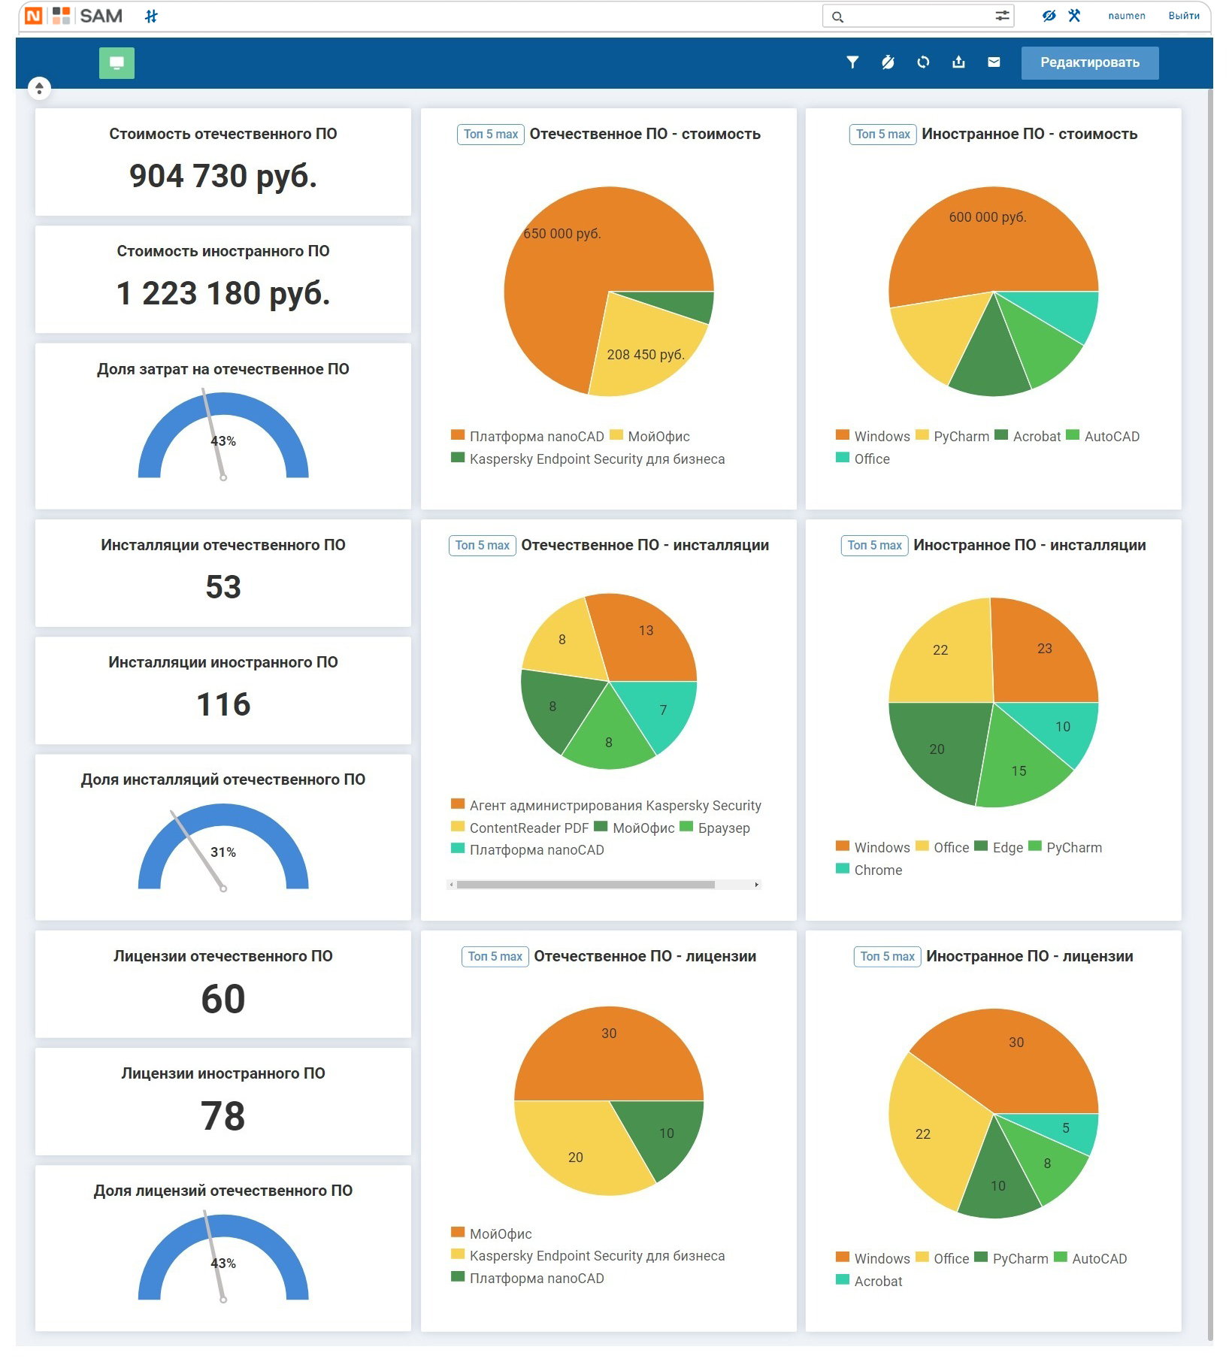Screen dimensions: 1229x1362
Task: Click Топ 5 max on Иностранное ПО - лицензии
Action: tap(888, 957)
